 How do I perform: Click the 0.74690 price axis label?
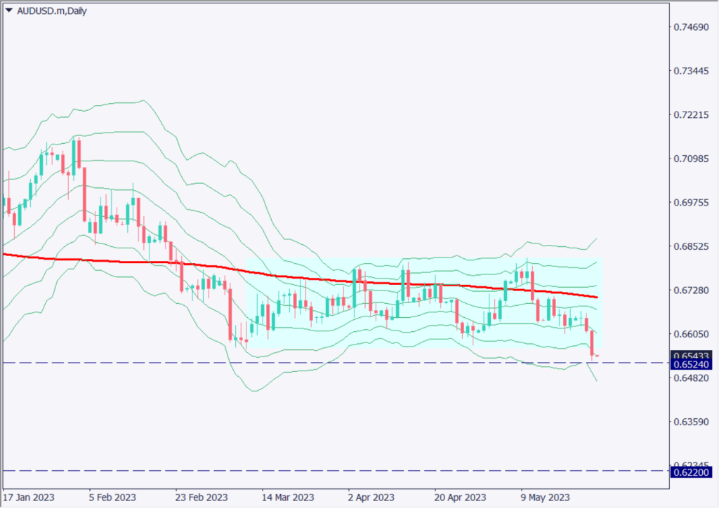point(690,27)
